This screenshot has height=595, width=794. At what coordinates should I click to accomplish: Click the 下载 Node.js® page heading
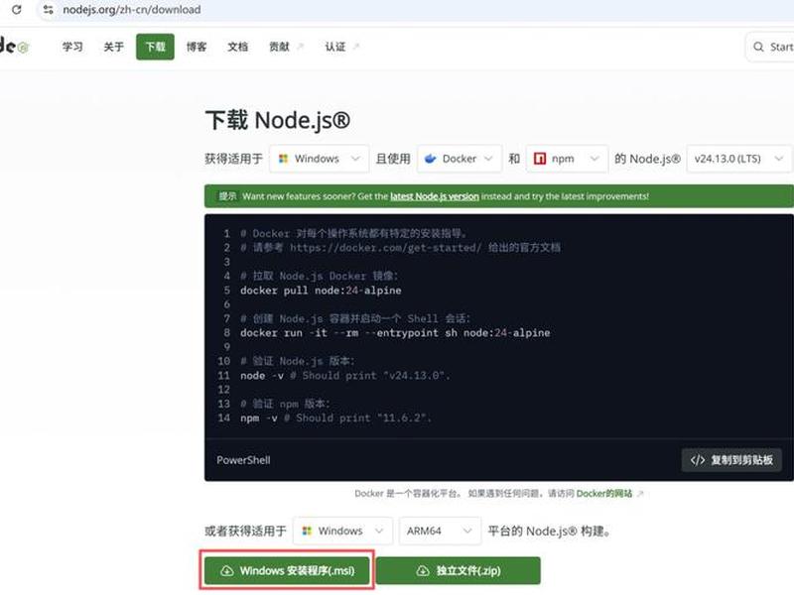tap(278, 120)
